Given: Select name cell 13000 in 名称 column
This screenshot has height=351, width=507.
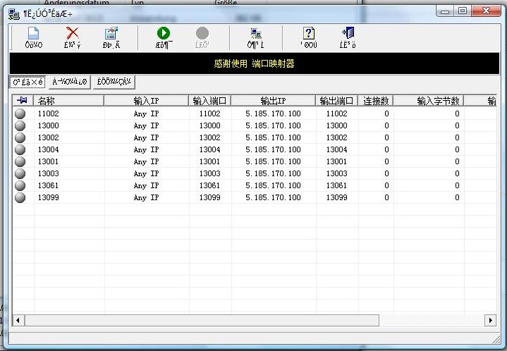Looking at the screenshot, I should pos(49,125).
